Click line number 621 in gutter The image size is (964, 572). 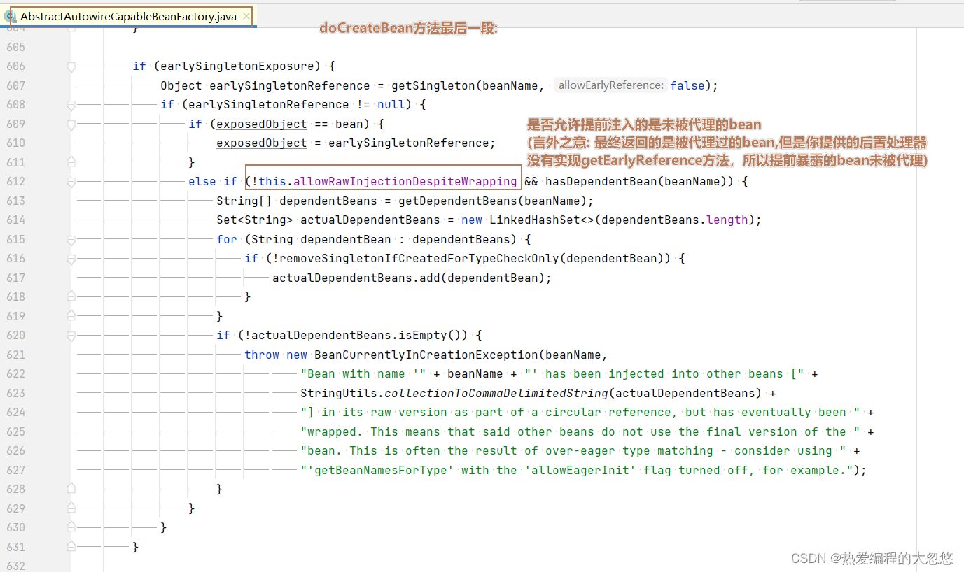(15, 355)
